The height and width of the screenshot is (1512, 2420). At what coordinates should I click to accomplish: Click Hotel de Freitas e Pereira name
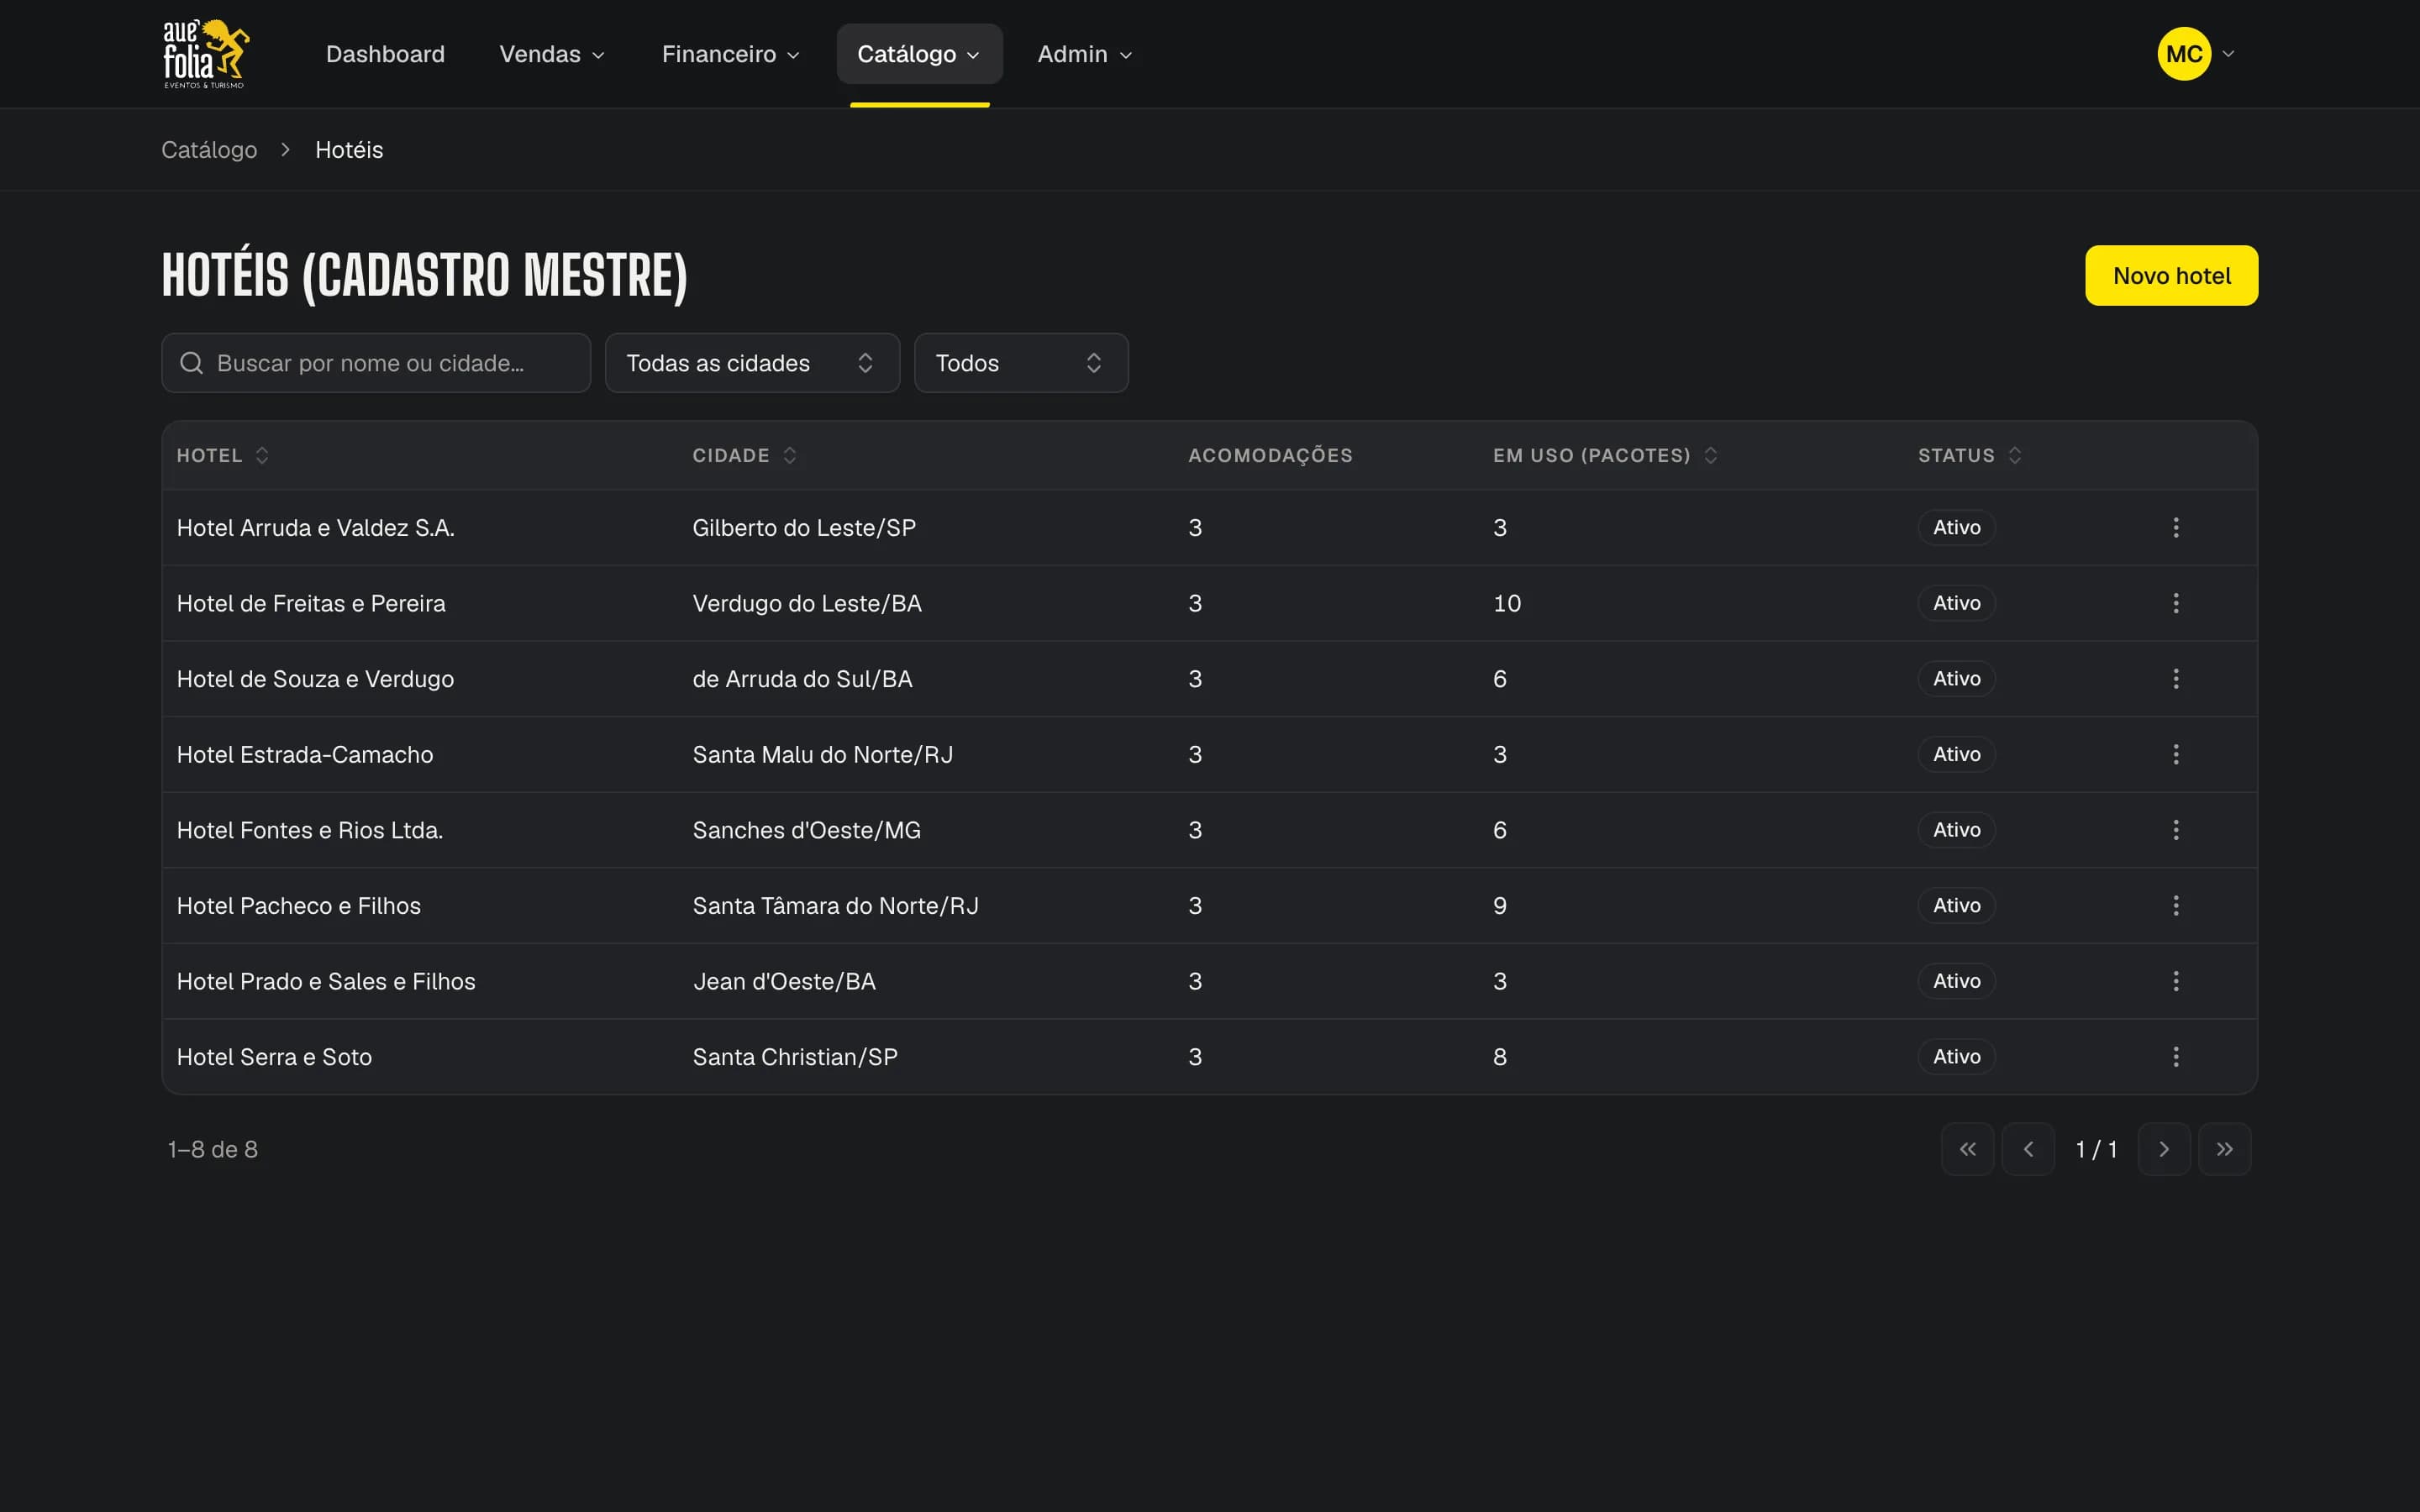coord(311,603)
